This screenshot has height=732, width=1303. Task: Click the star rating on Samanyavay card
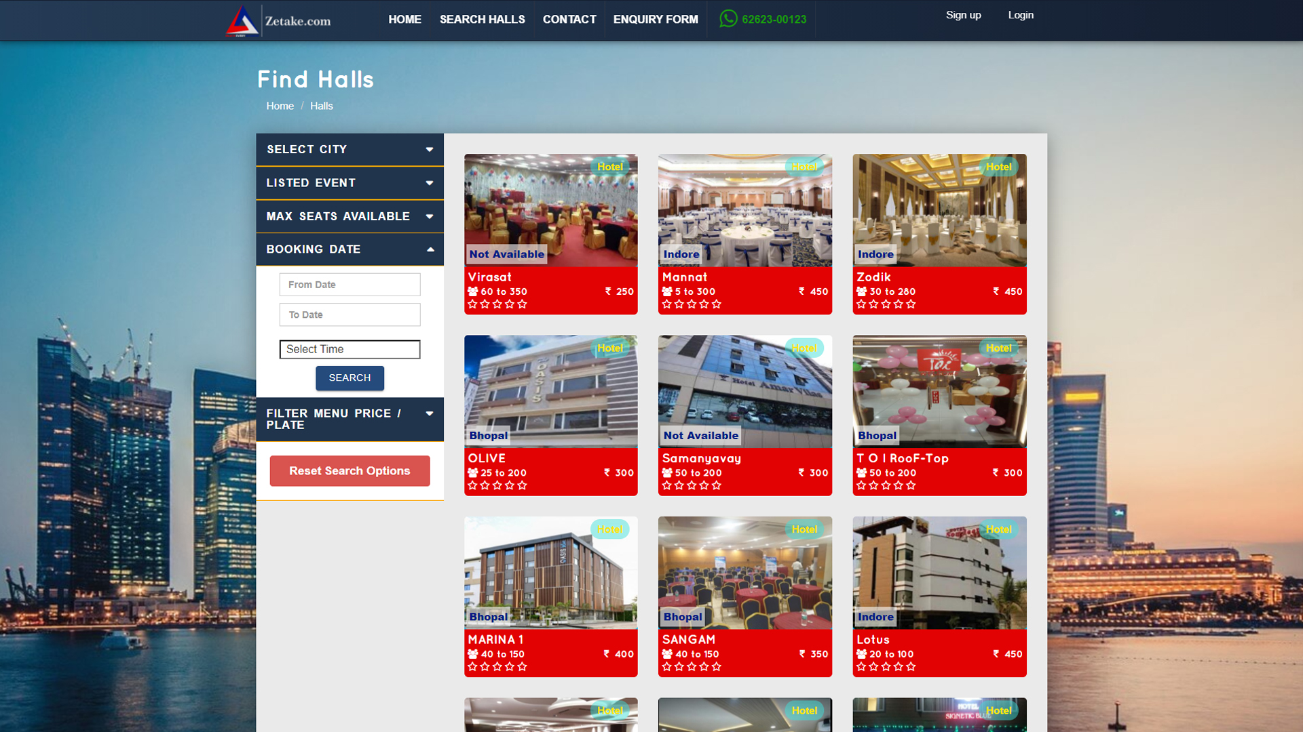point(692,485)
